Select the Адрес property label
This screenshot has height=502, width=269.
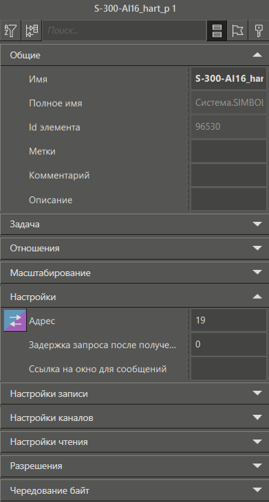click(x=42, y=321)
